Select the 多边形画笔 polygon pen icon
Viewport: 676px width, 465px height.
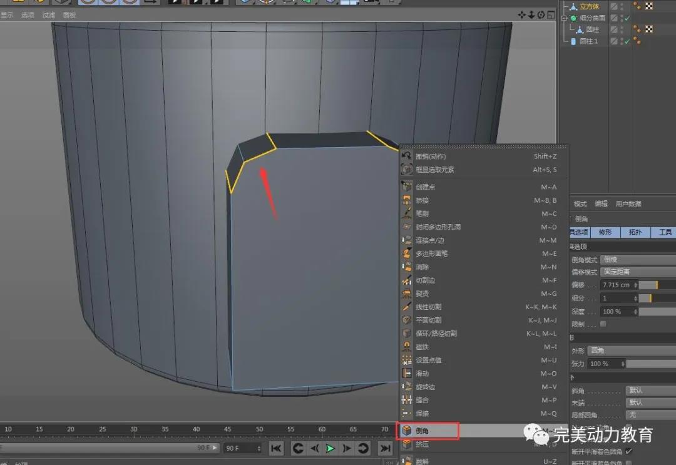click(407, 253)
